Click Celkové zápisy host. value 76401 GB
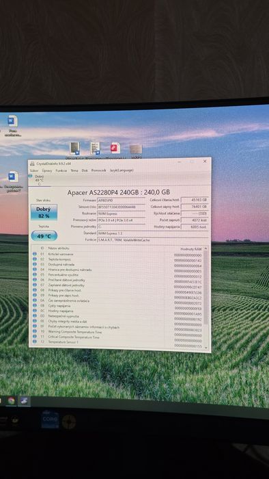The width and height of the screenshot is (269, 479). coord(195,207)
